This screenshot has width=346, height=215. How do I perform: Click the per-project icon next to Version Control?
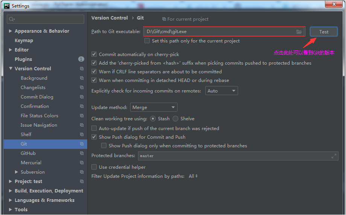82,68
